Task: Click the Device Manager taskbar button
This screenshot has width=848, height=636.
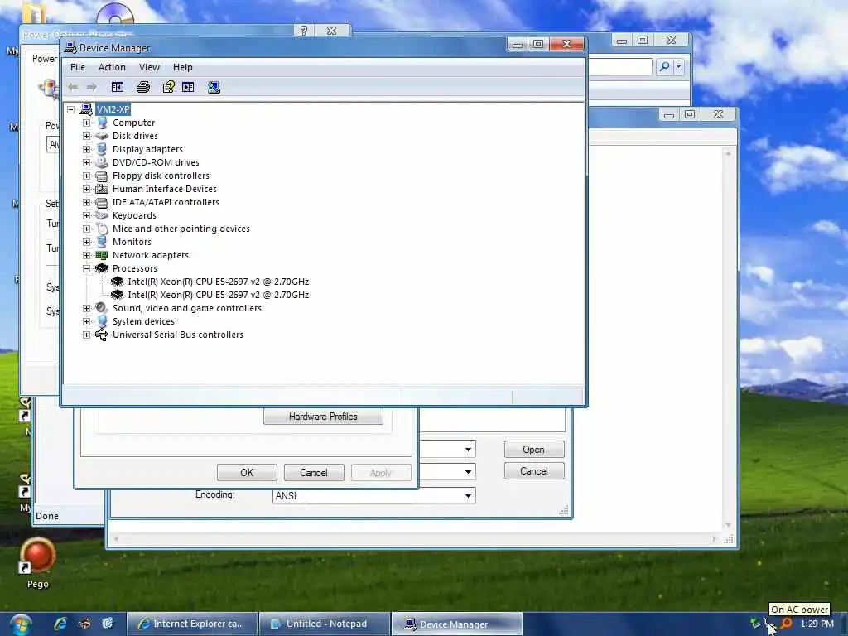Action: click(457, 624)
